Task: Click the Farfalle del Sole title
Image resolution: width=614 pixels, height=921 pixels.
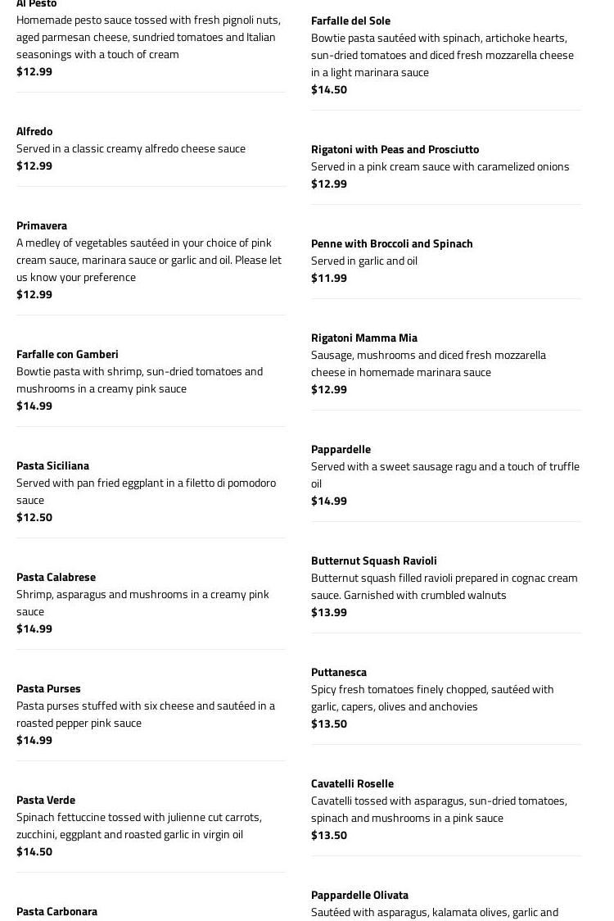Action: 350,20
